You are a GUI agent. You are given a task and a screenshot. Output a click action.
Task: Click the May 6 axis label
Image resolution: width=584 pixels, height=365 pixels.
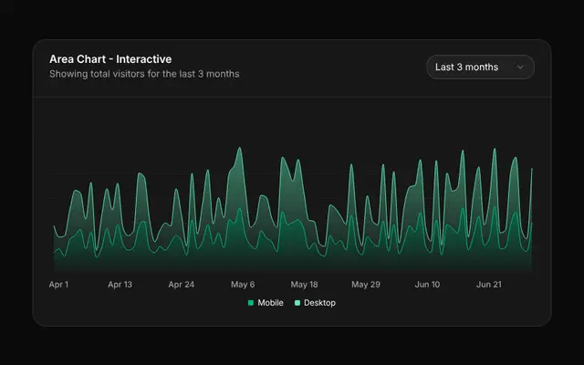coord(243,285)
